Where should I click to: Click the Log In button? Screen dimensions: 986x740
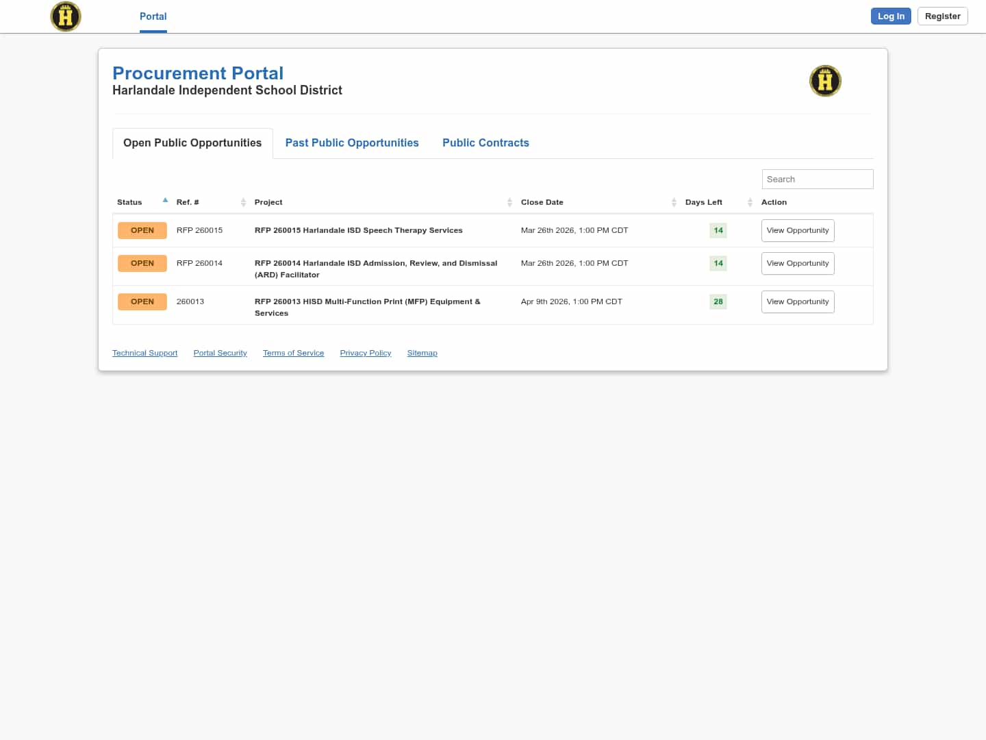point(890,16)
